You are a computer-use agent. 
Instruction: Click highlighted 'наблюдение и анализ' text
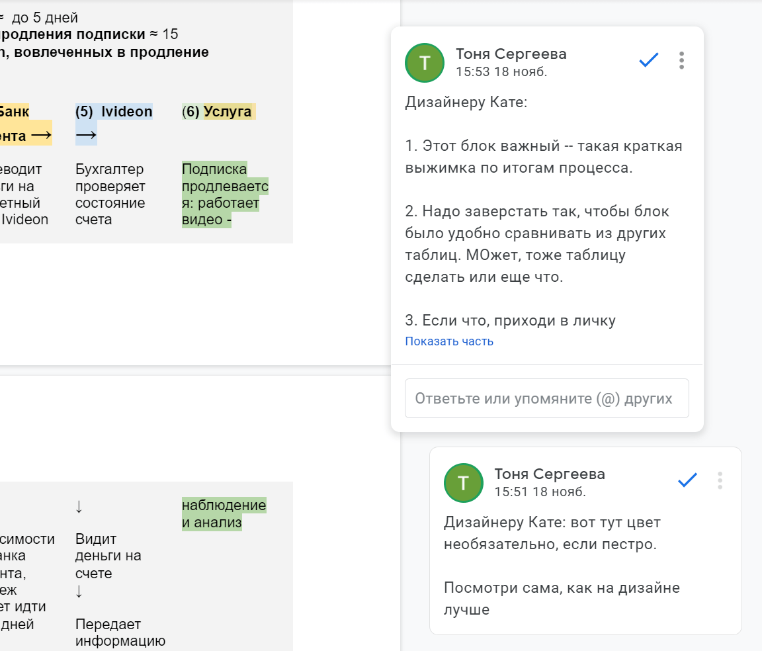[x=224, y=514]
